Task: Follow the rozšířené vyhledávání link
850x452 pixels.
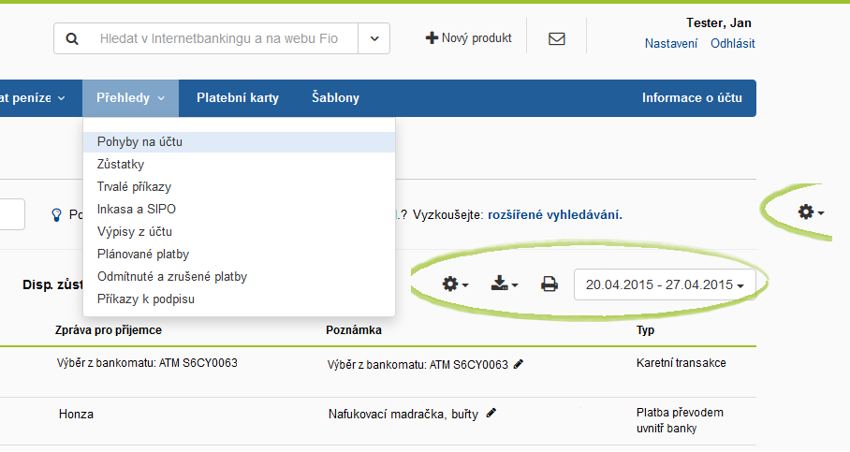Action: (555, 215)
